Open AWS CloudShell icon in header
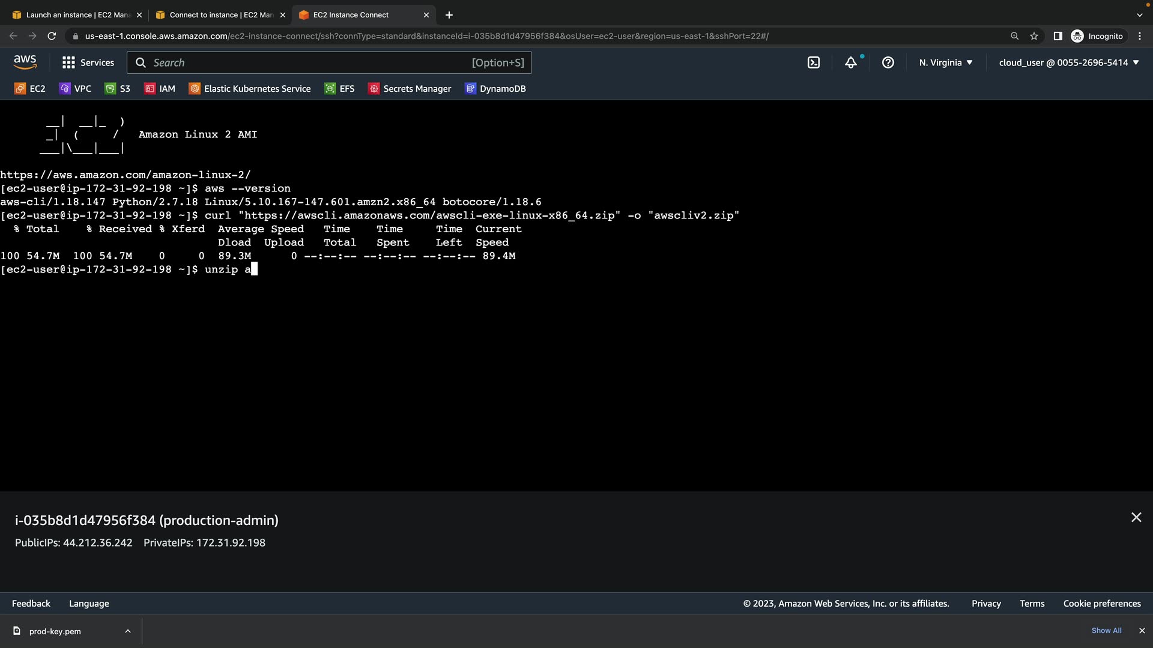 tap(813, 62)
